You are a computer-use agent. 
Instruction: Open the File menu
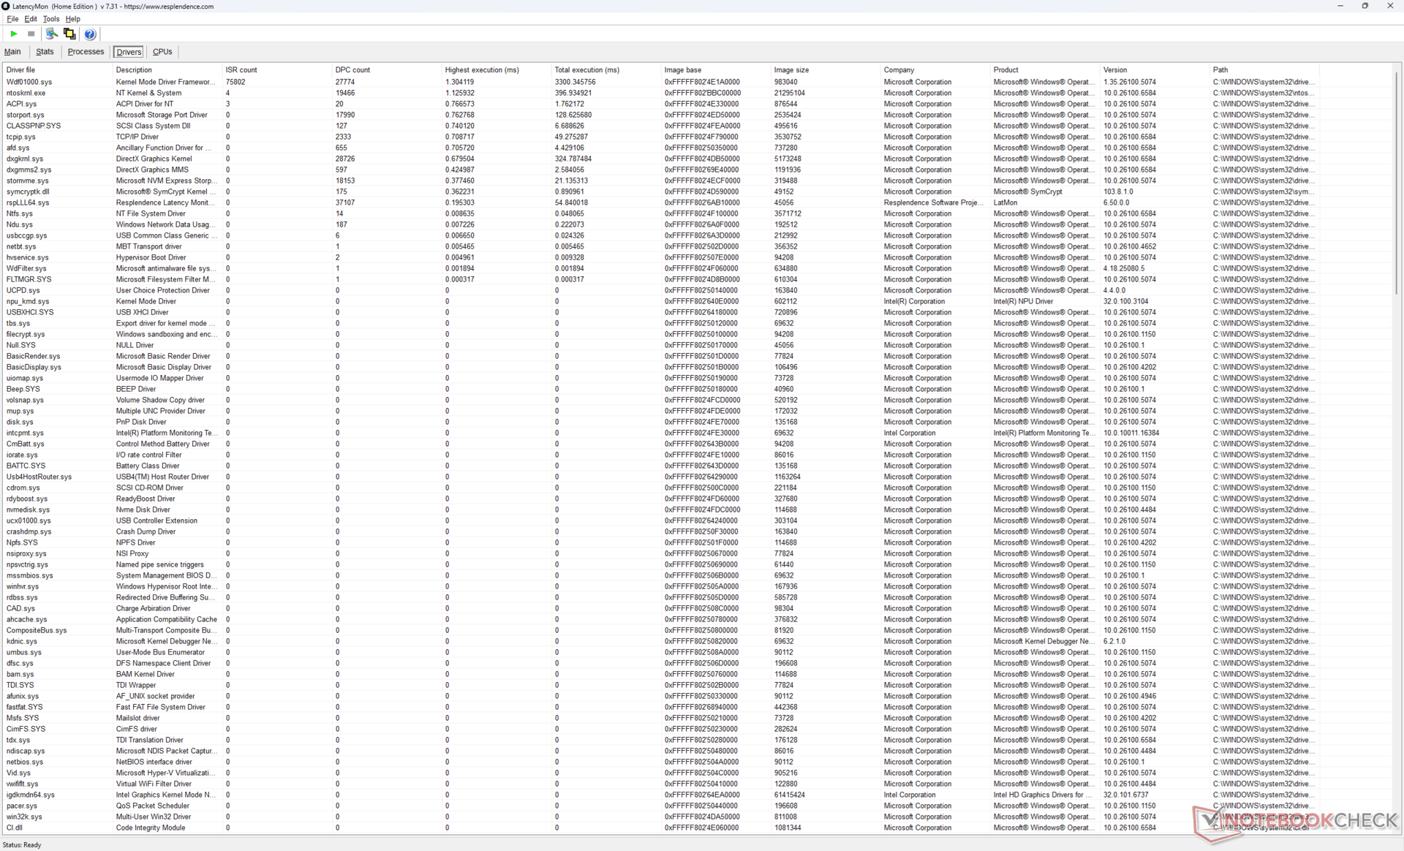(12, 19)
